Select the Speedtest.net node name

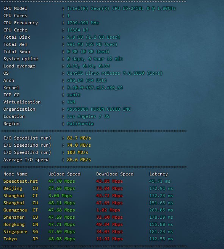[x=20, y=181]
